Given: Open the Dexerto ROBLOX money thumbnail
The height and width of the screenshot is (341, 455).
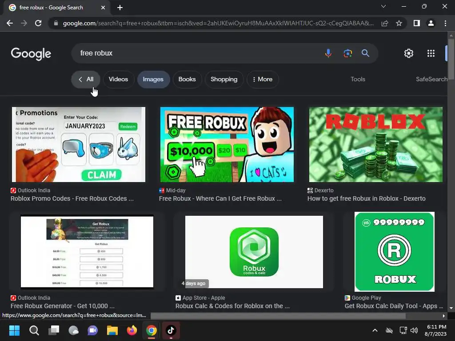Looking at the screenshot, I should point(376,144).
